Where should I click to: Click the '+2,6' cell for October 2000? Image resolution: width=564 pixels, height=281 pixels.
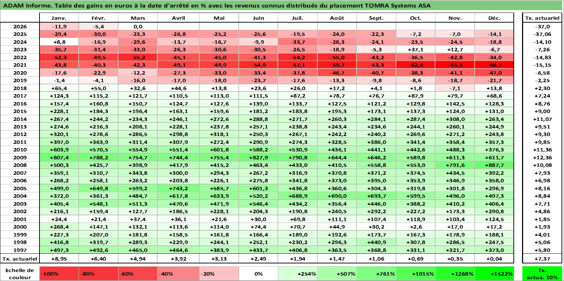(x=416, y=227)
